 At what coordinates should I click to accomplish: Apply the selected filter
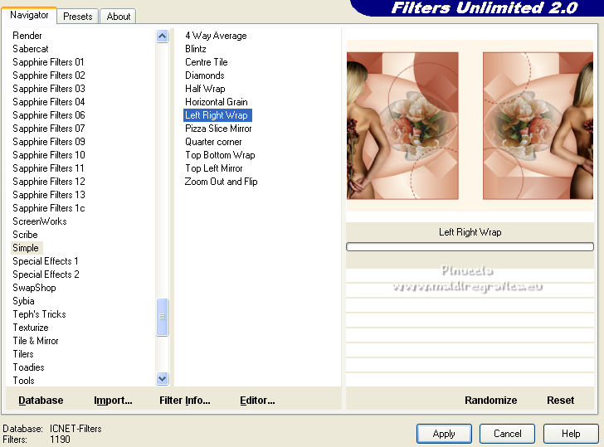tap(444, 434)
